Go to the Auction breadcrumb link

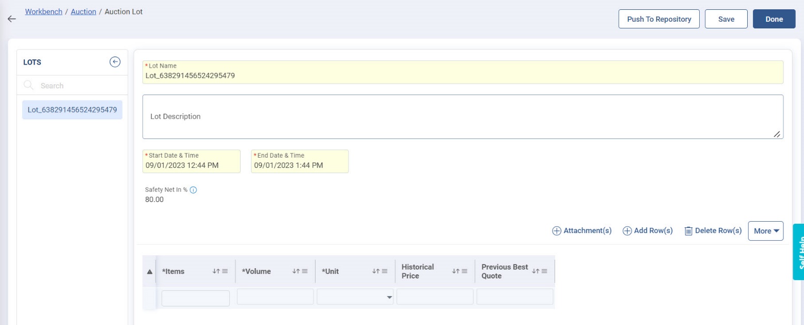(x=83, y=11)
